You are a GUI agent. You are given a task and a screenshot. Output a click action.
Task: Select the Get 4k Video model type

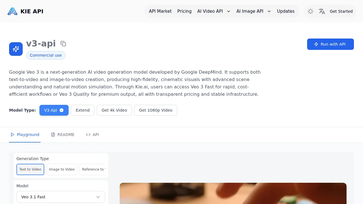(114, 110)
